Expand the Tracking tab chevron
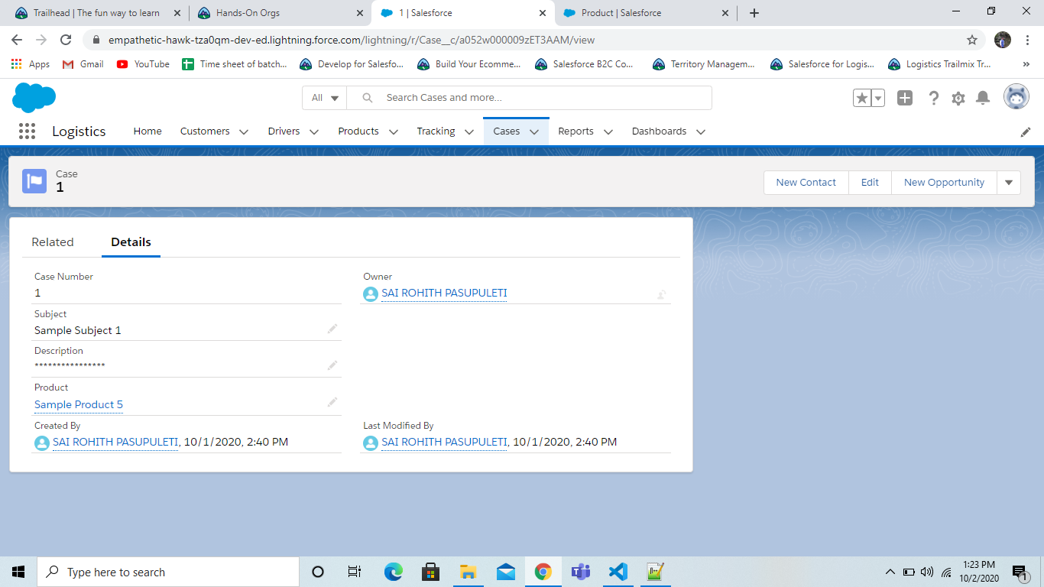The width and height of the screenshot is (1044, 587). pos(469,132)
